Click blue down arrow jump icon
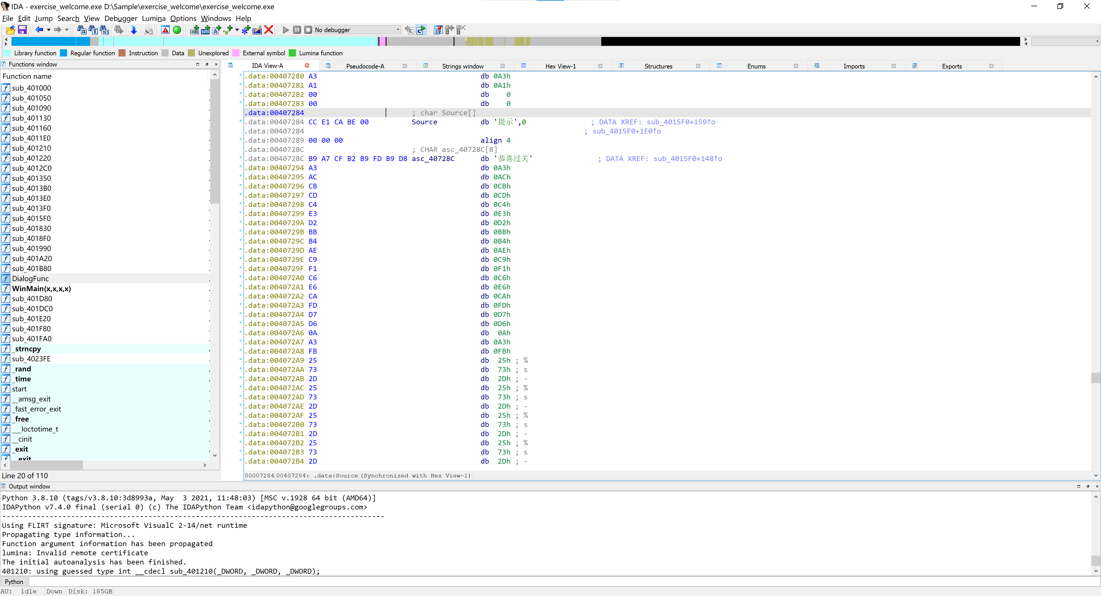The height and width of the screenshot is (596, 1101). (x=134, y=30)
